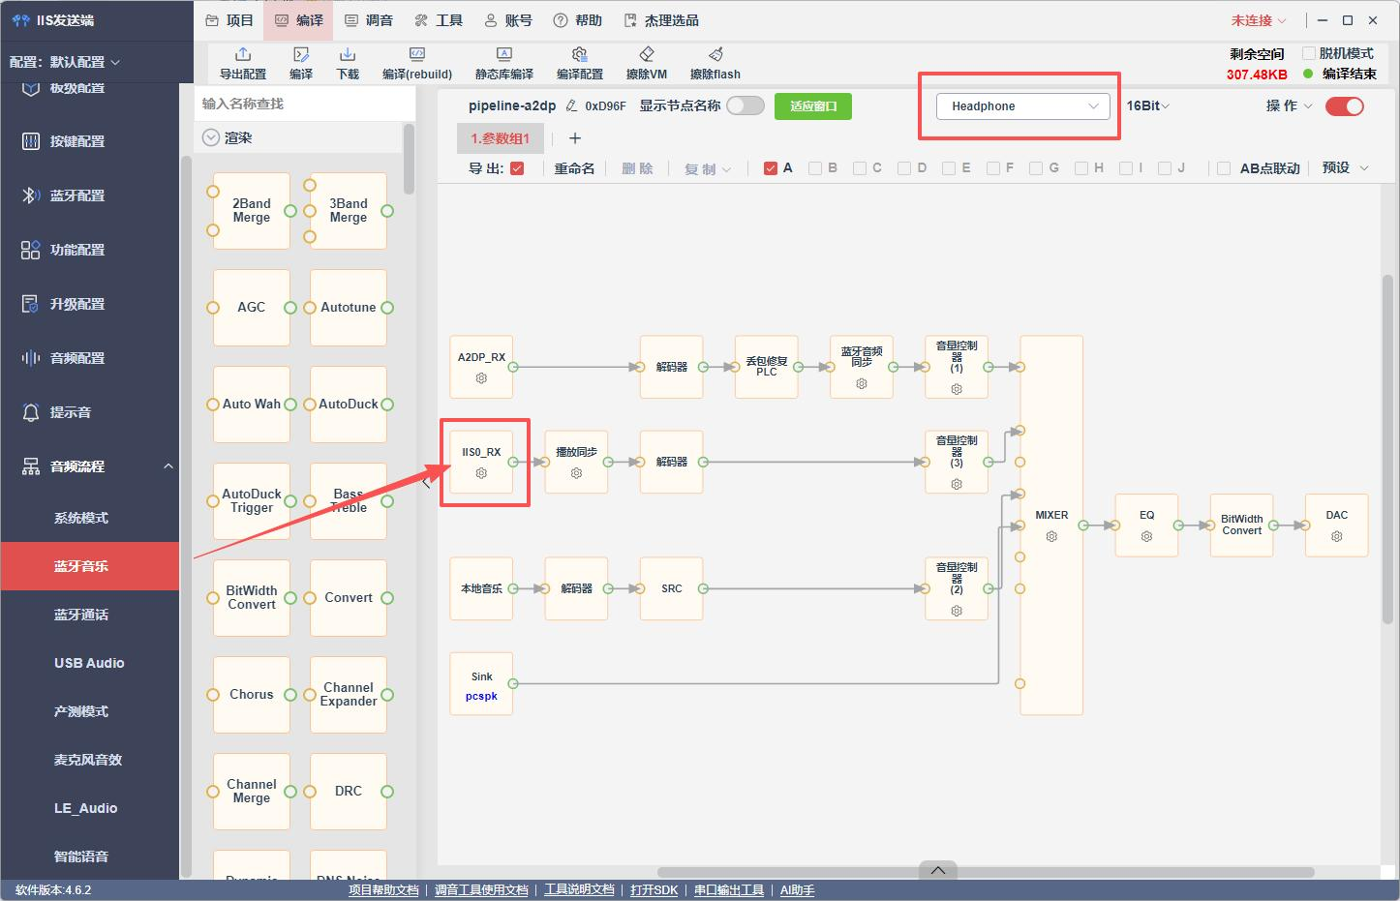Screen dimensions: 1400x901
Task: Enable the AB点联动 checkbox
Action: point(1224,168)
